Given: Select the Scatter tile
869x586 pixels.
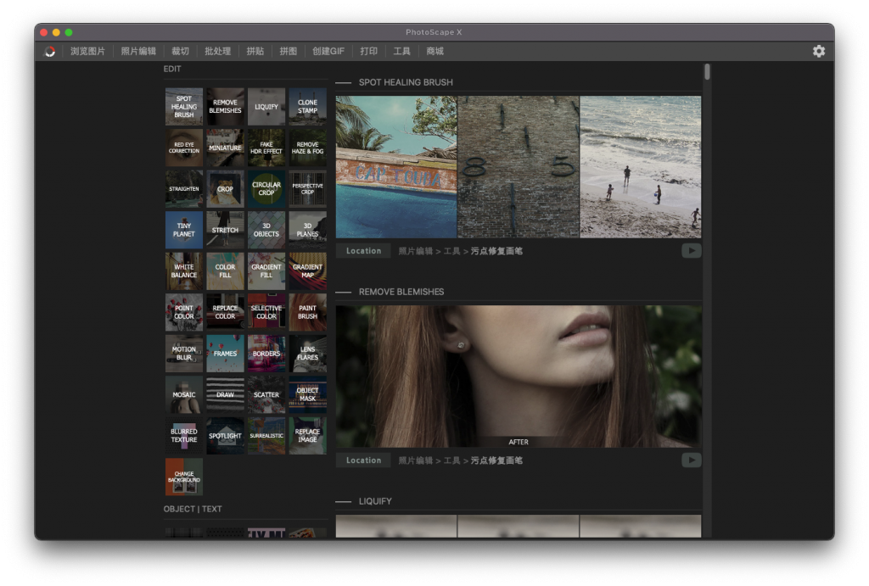Looking at the screenshot, I should click(266, 395).
